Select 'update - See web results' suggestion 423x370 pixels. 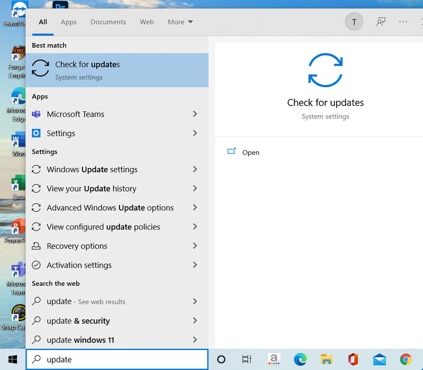coord(117,301)
